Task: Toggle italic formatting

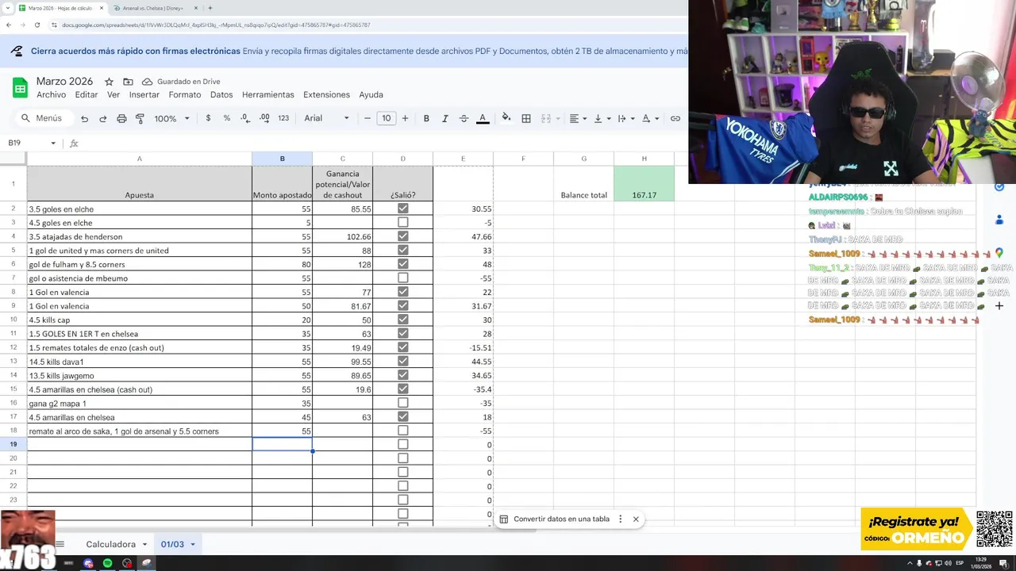Action: click(444, 118)
